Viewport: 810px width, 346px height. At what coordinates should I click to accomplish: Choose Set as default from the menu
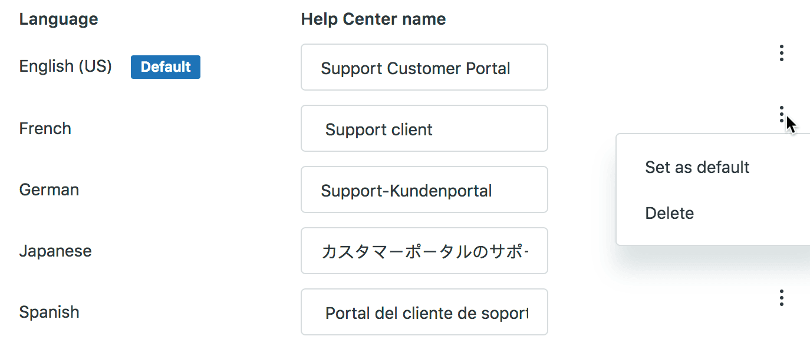[x=697, y=167]
